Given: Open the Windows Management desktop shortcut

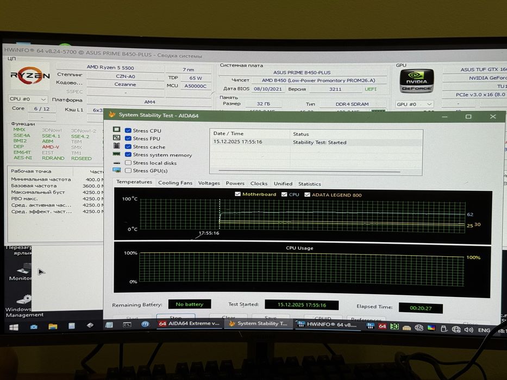Looking at the screenshot, I should (x=23, y=306).
